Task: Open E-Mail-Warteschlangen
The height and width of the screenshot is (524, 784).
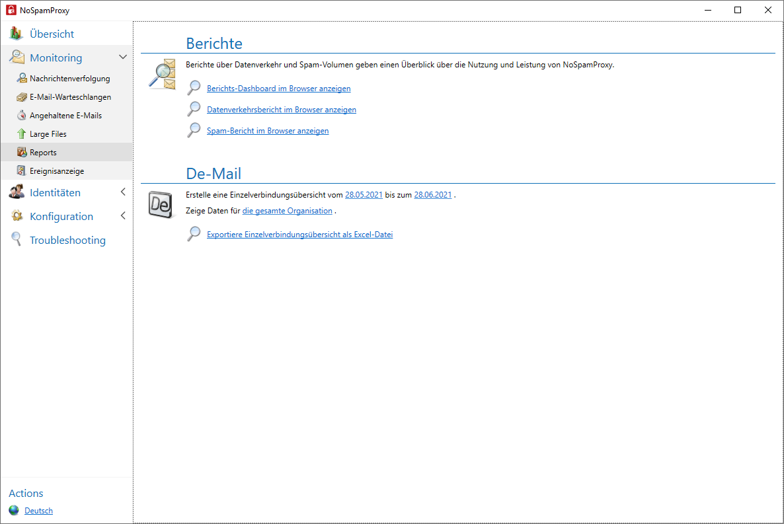Action: point(71,97)
